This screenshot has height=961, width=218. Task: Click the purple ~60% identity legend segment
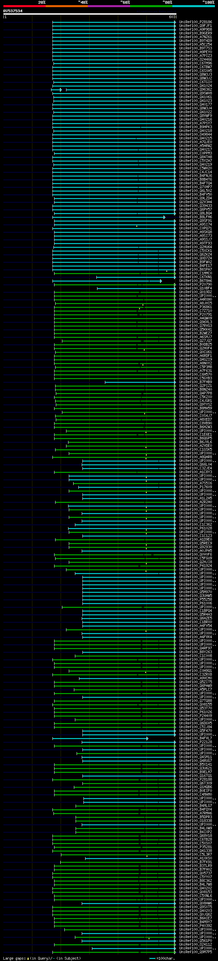(109, 6)
